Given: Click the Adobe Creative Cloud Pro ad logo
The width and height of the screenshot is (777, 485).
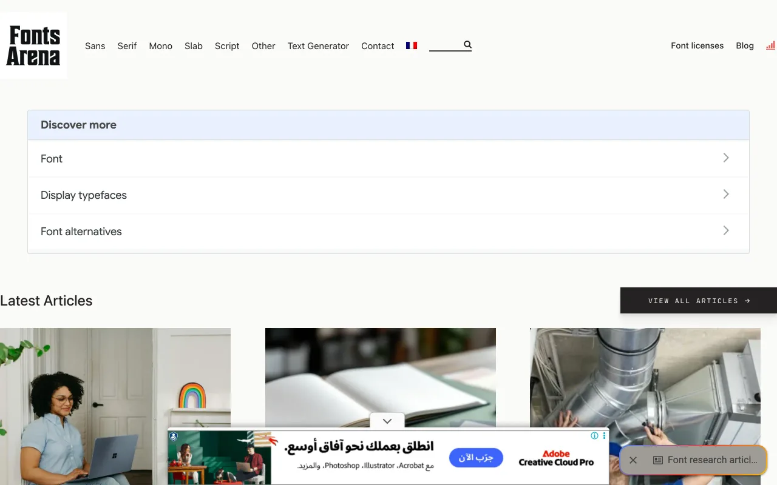Looking at the screenshot, I should pyautogui.click(x=556, y=458).
